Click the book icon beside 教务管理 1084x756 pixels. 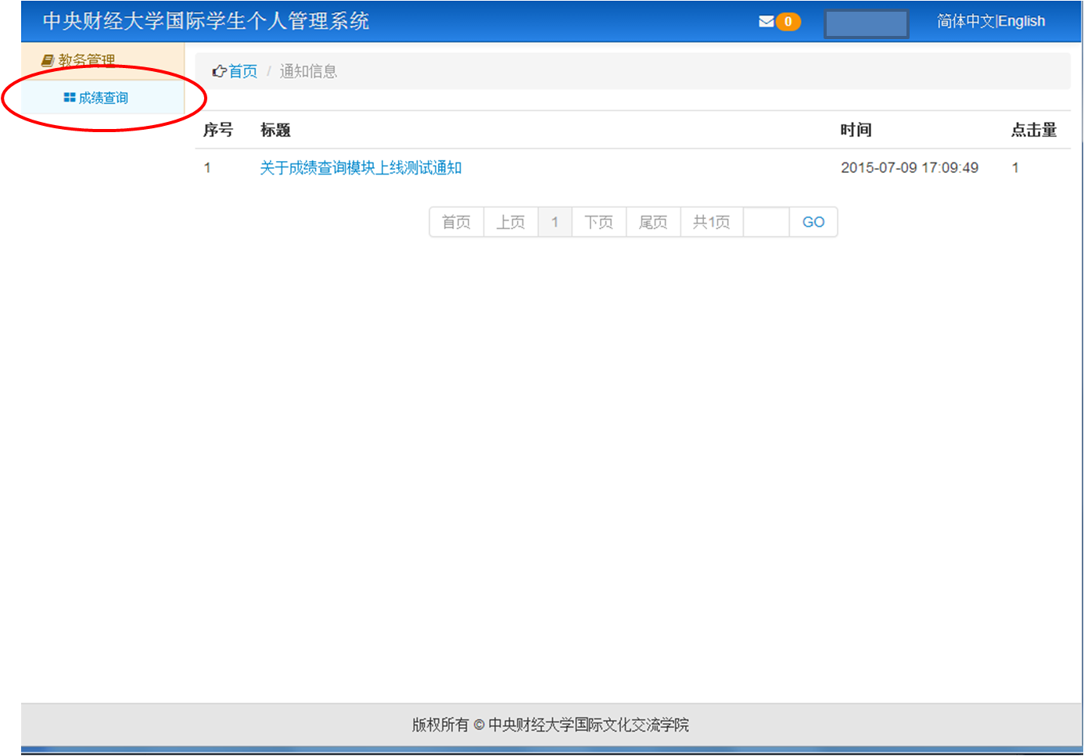pos(48,60)
